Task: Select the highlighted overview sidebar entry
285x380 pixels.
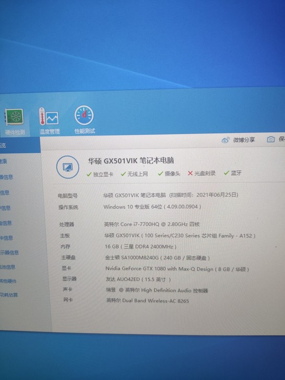Action: 20,145
